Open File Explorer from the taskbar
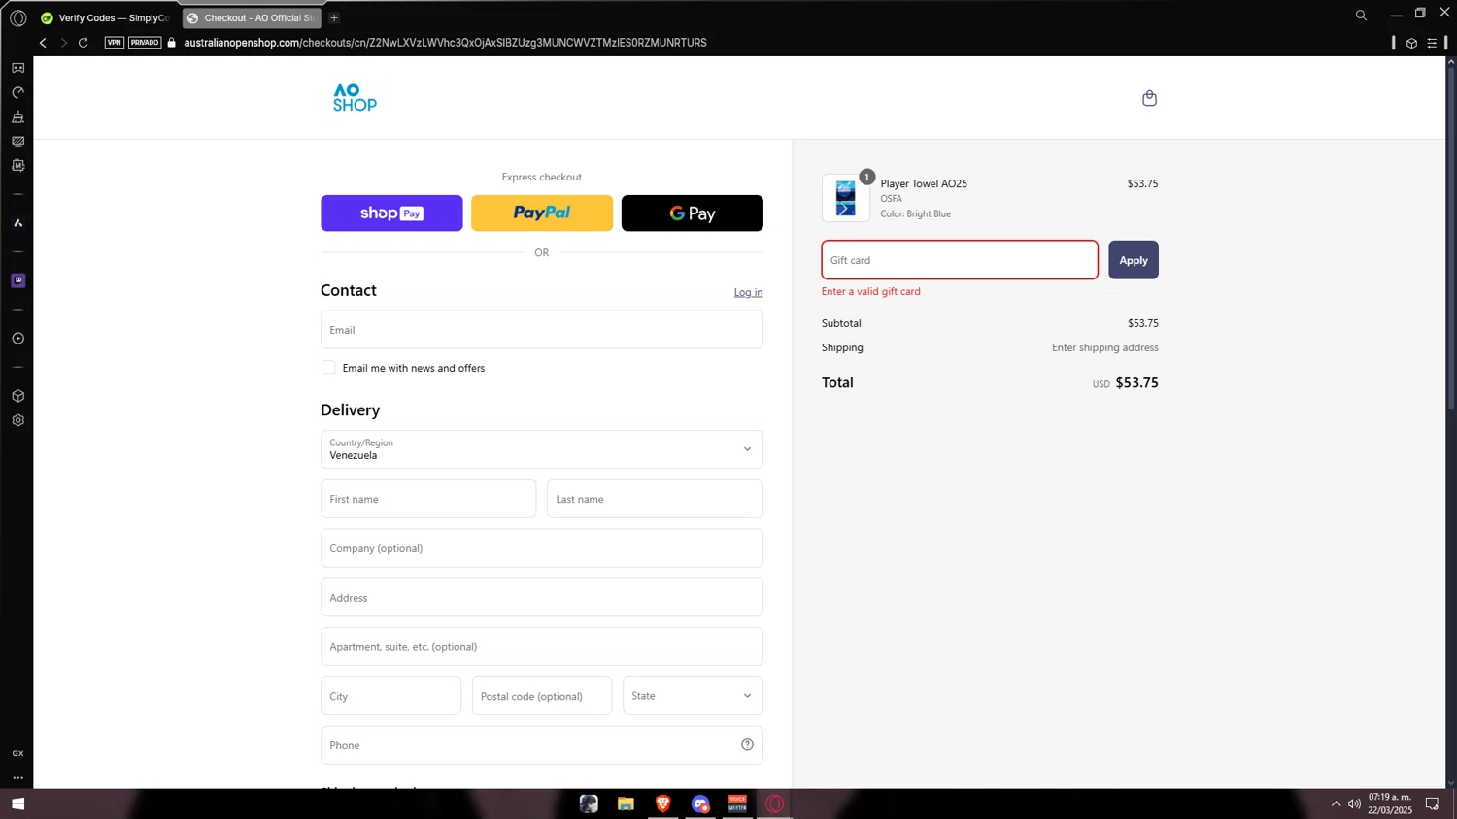1457x819 pixels. pyautogui.click(x=626, y=803)
